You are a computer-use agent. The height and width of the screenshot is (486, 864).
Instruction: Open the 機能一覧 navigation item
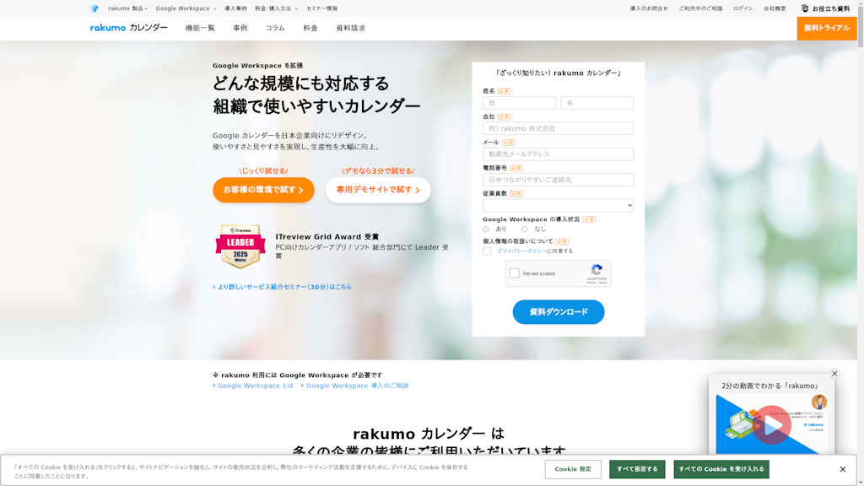pos(200,27)
